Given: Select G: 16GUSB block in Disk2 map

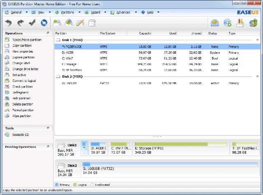Looking at the screenshot, I should tap(170, 169).
